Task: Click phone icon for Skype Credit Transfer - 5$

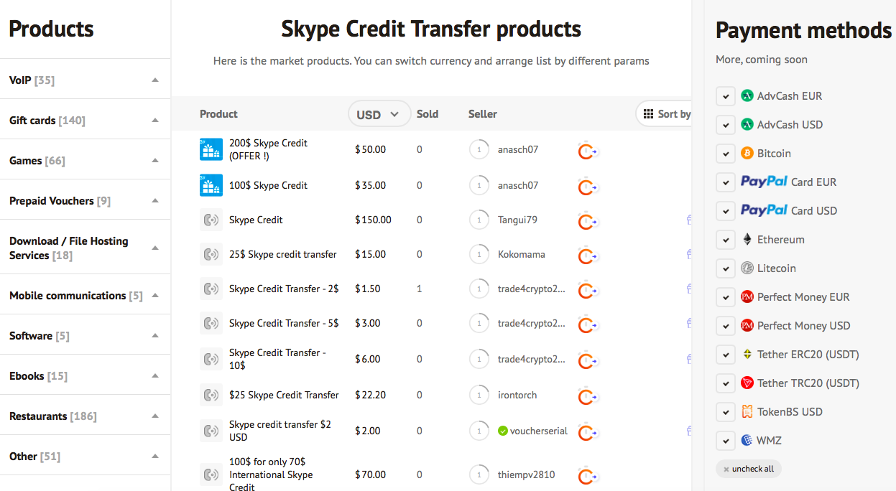Action: tap(211, 323)
